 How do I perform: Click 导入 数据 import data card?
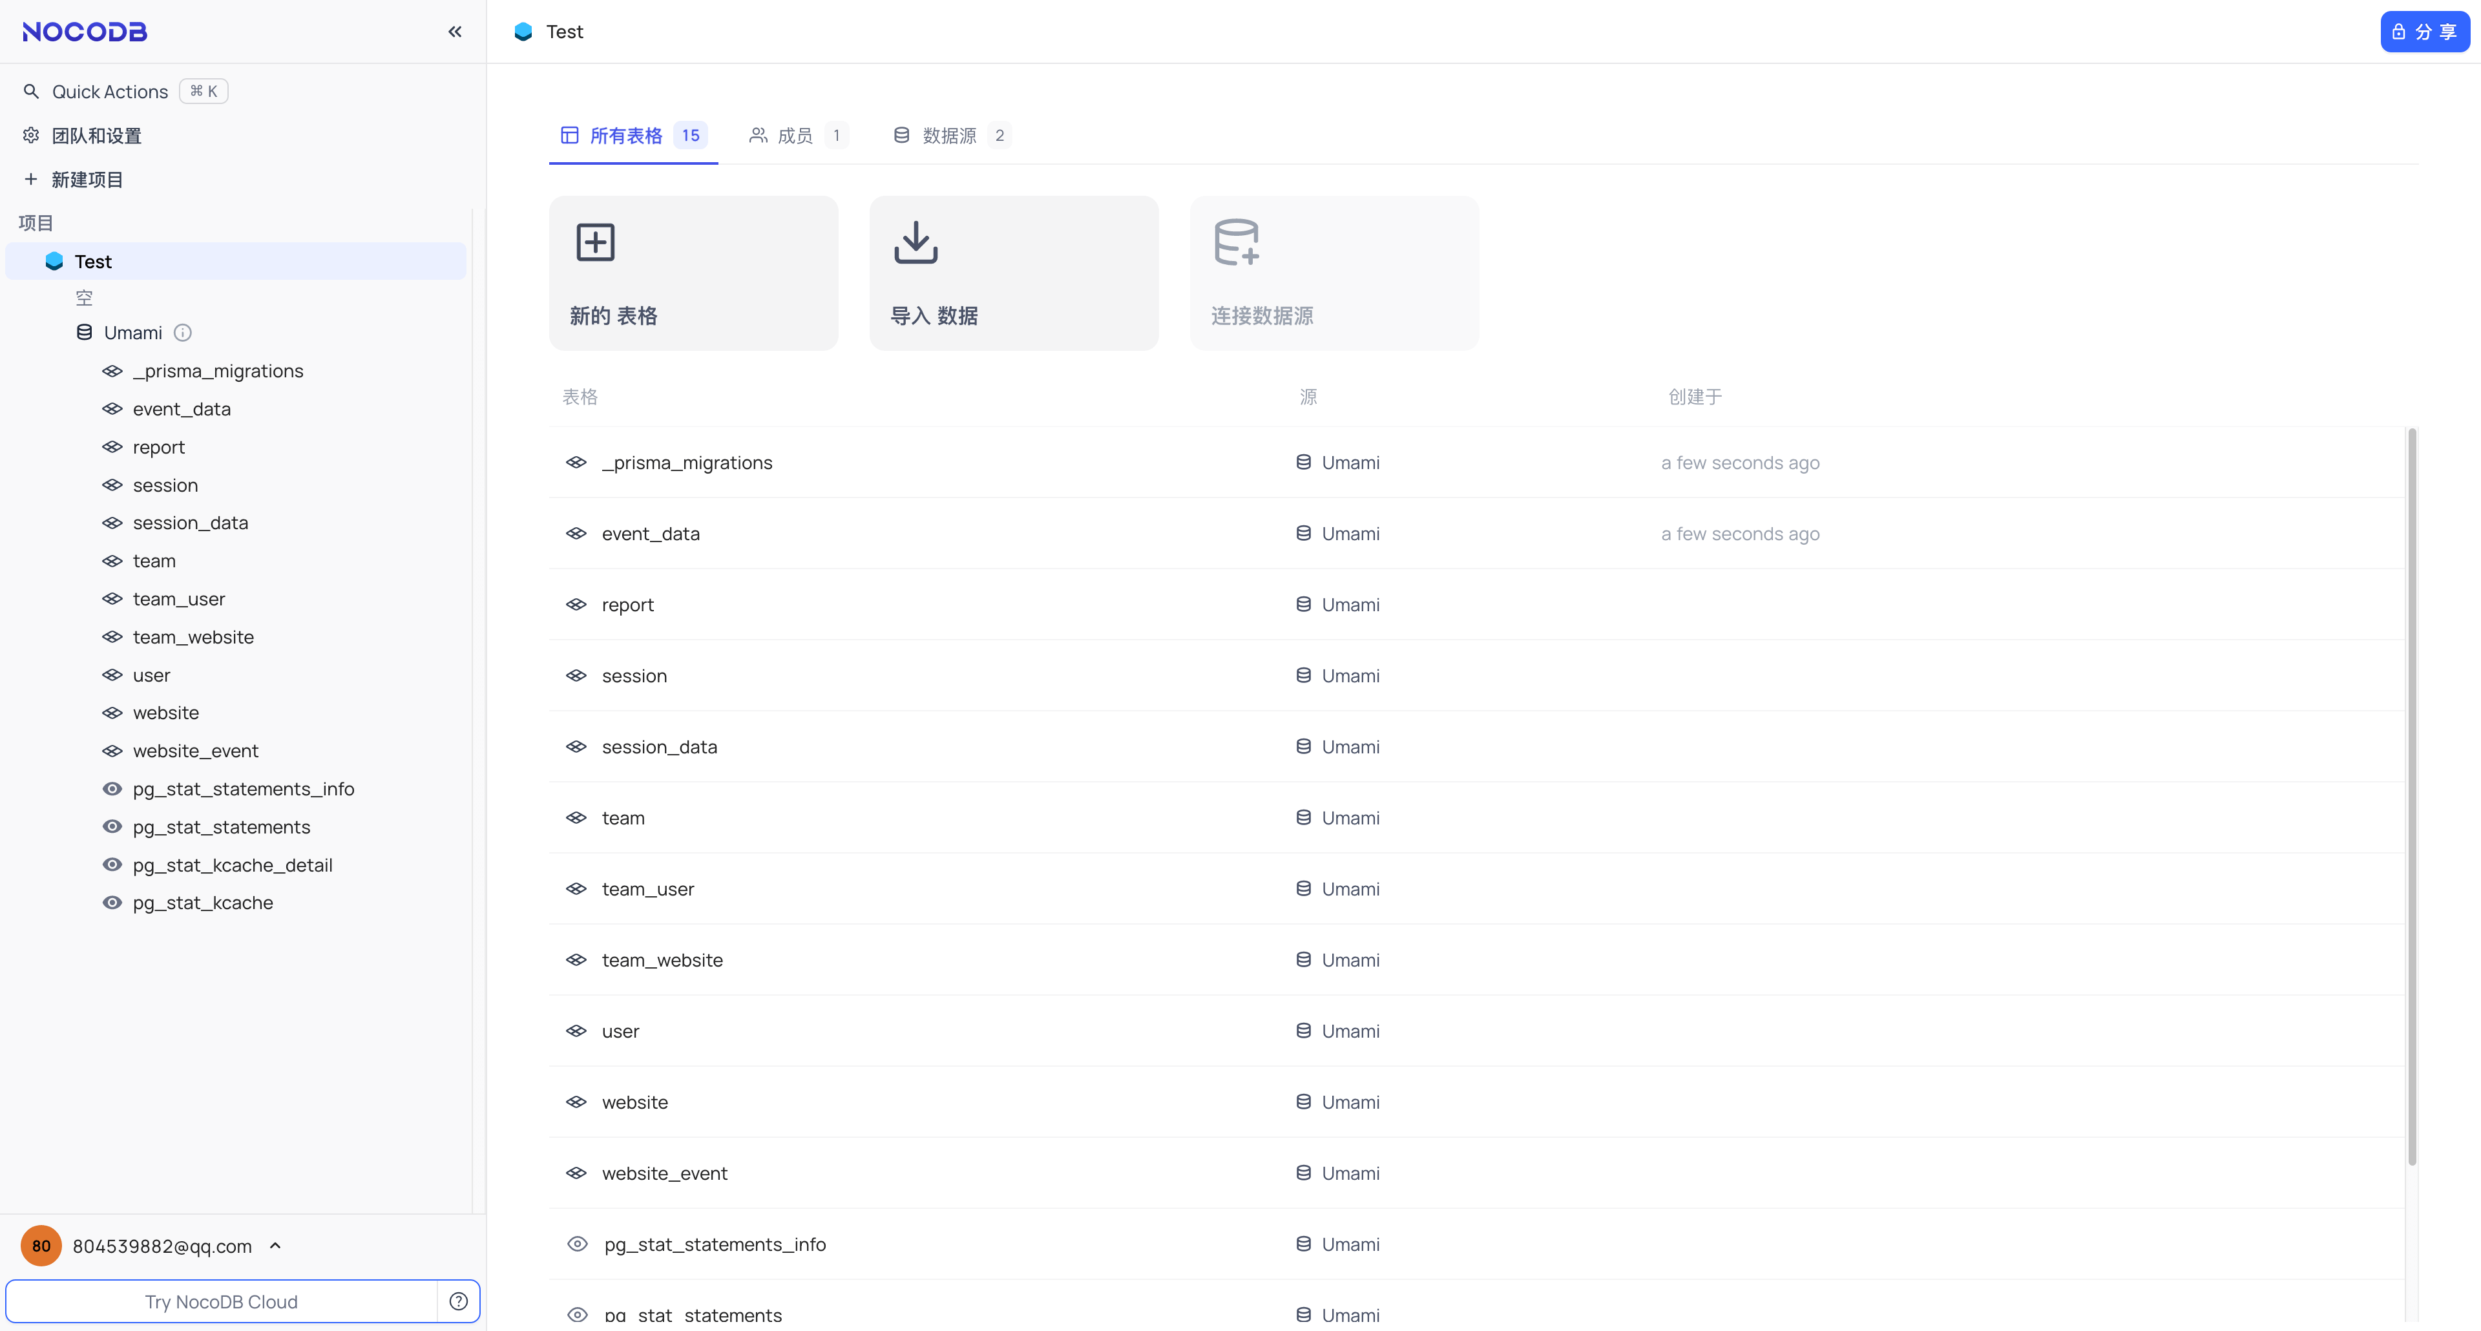(1014, 273)
